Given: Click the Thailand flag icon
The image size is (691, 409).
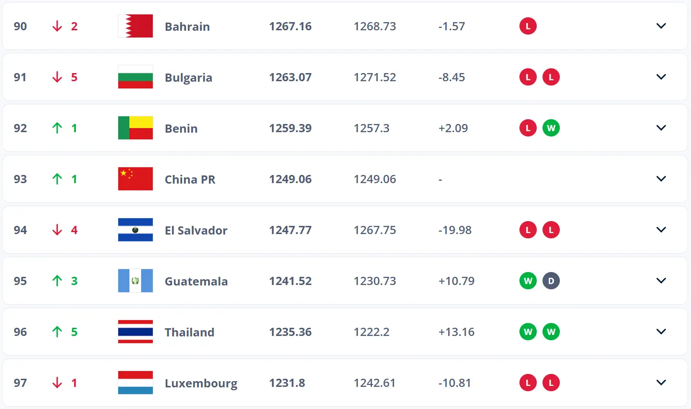Looking at the screenshot, I should [136, 332].
